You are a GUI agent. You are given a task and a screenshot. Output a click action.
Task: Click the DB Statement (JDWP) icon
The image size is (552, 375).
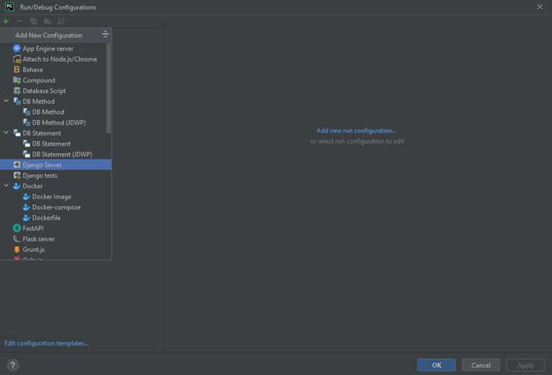tap(26, 154)
